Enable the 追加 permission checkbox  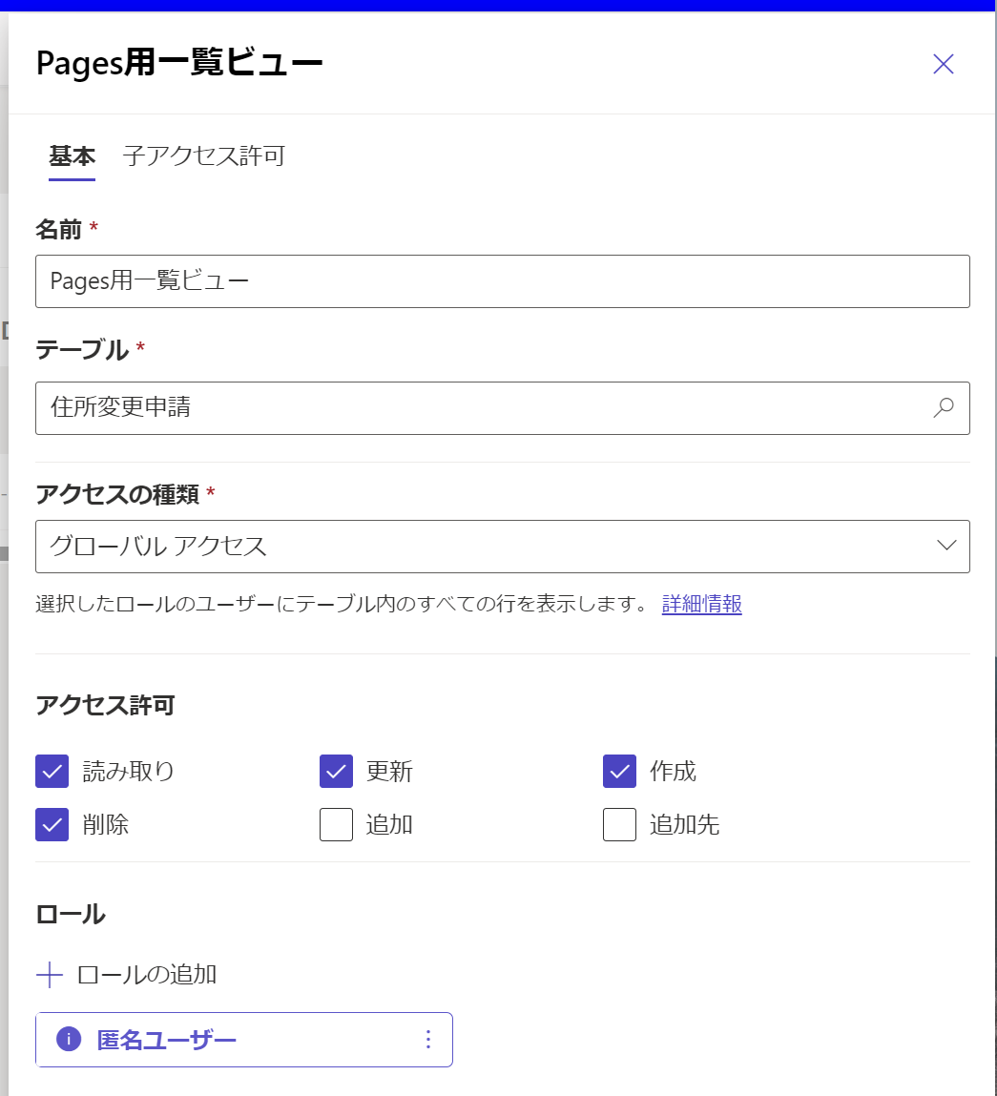tap(336, 824)
